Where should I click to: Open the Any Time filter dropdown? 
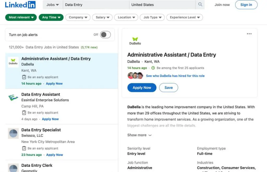tap(51, 17)
